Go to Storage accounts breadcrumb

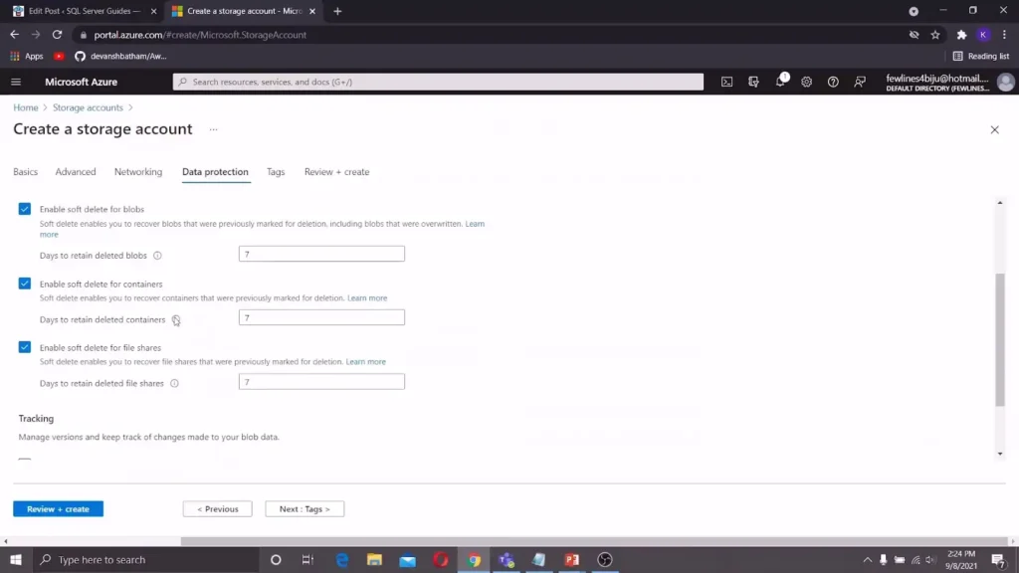click(88, 107)
